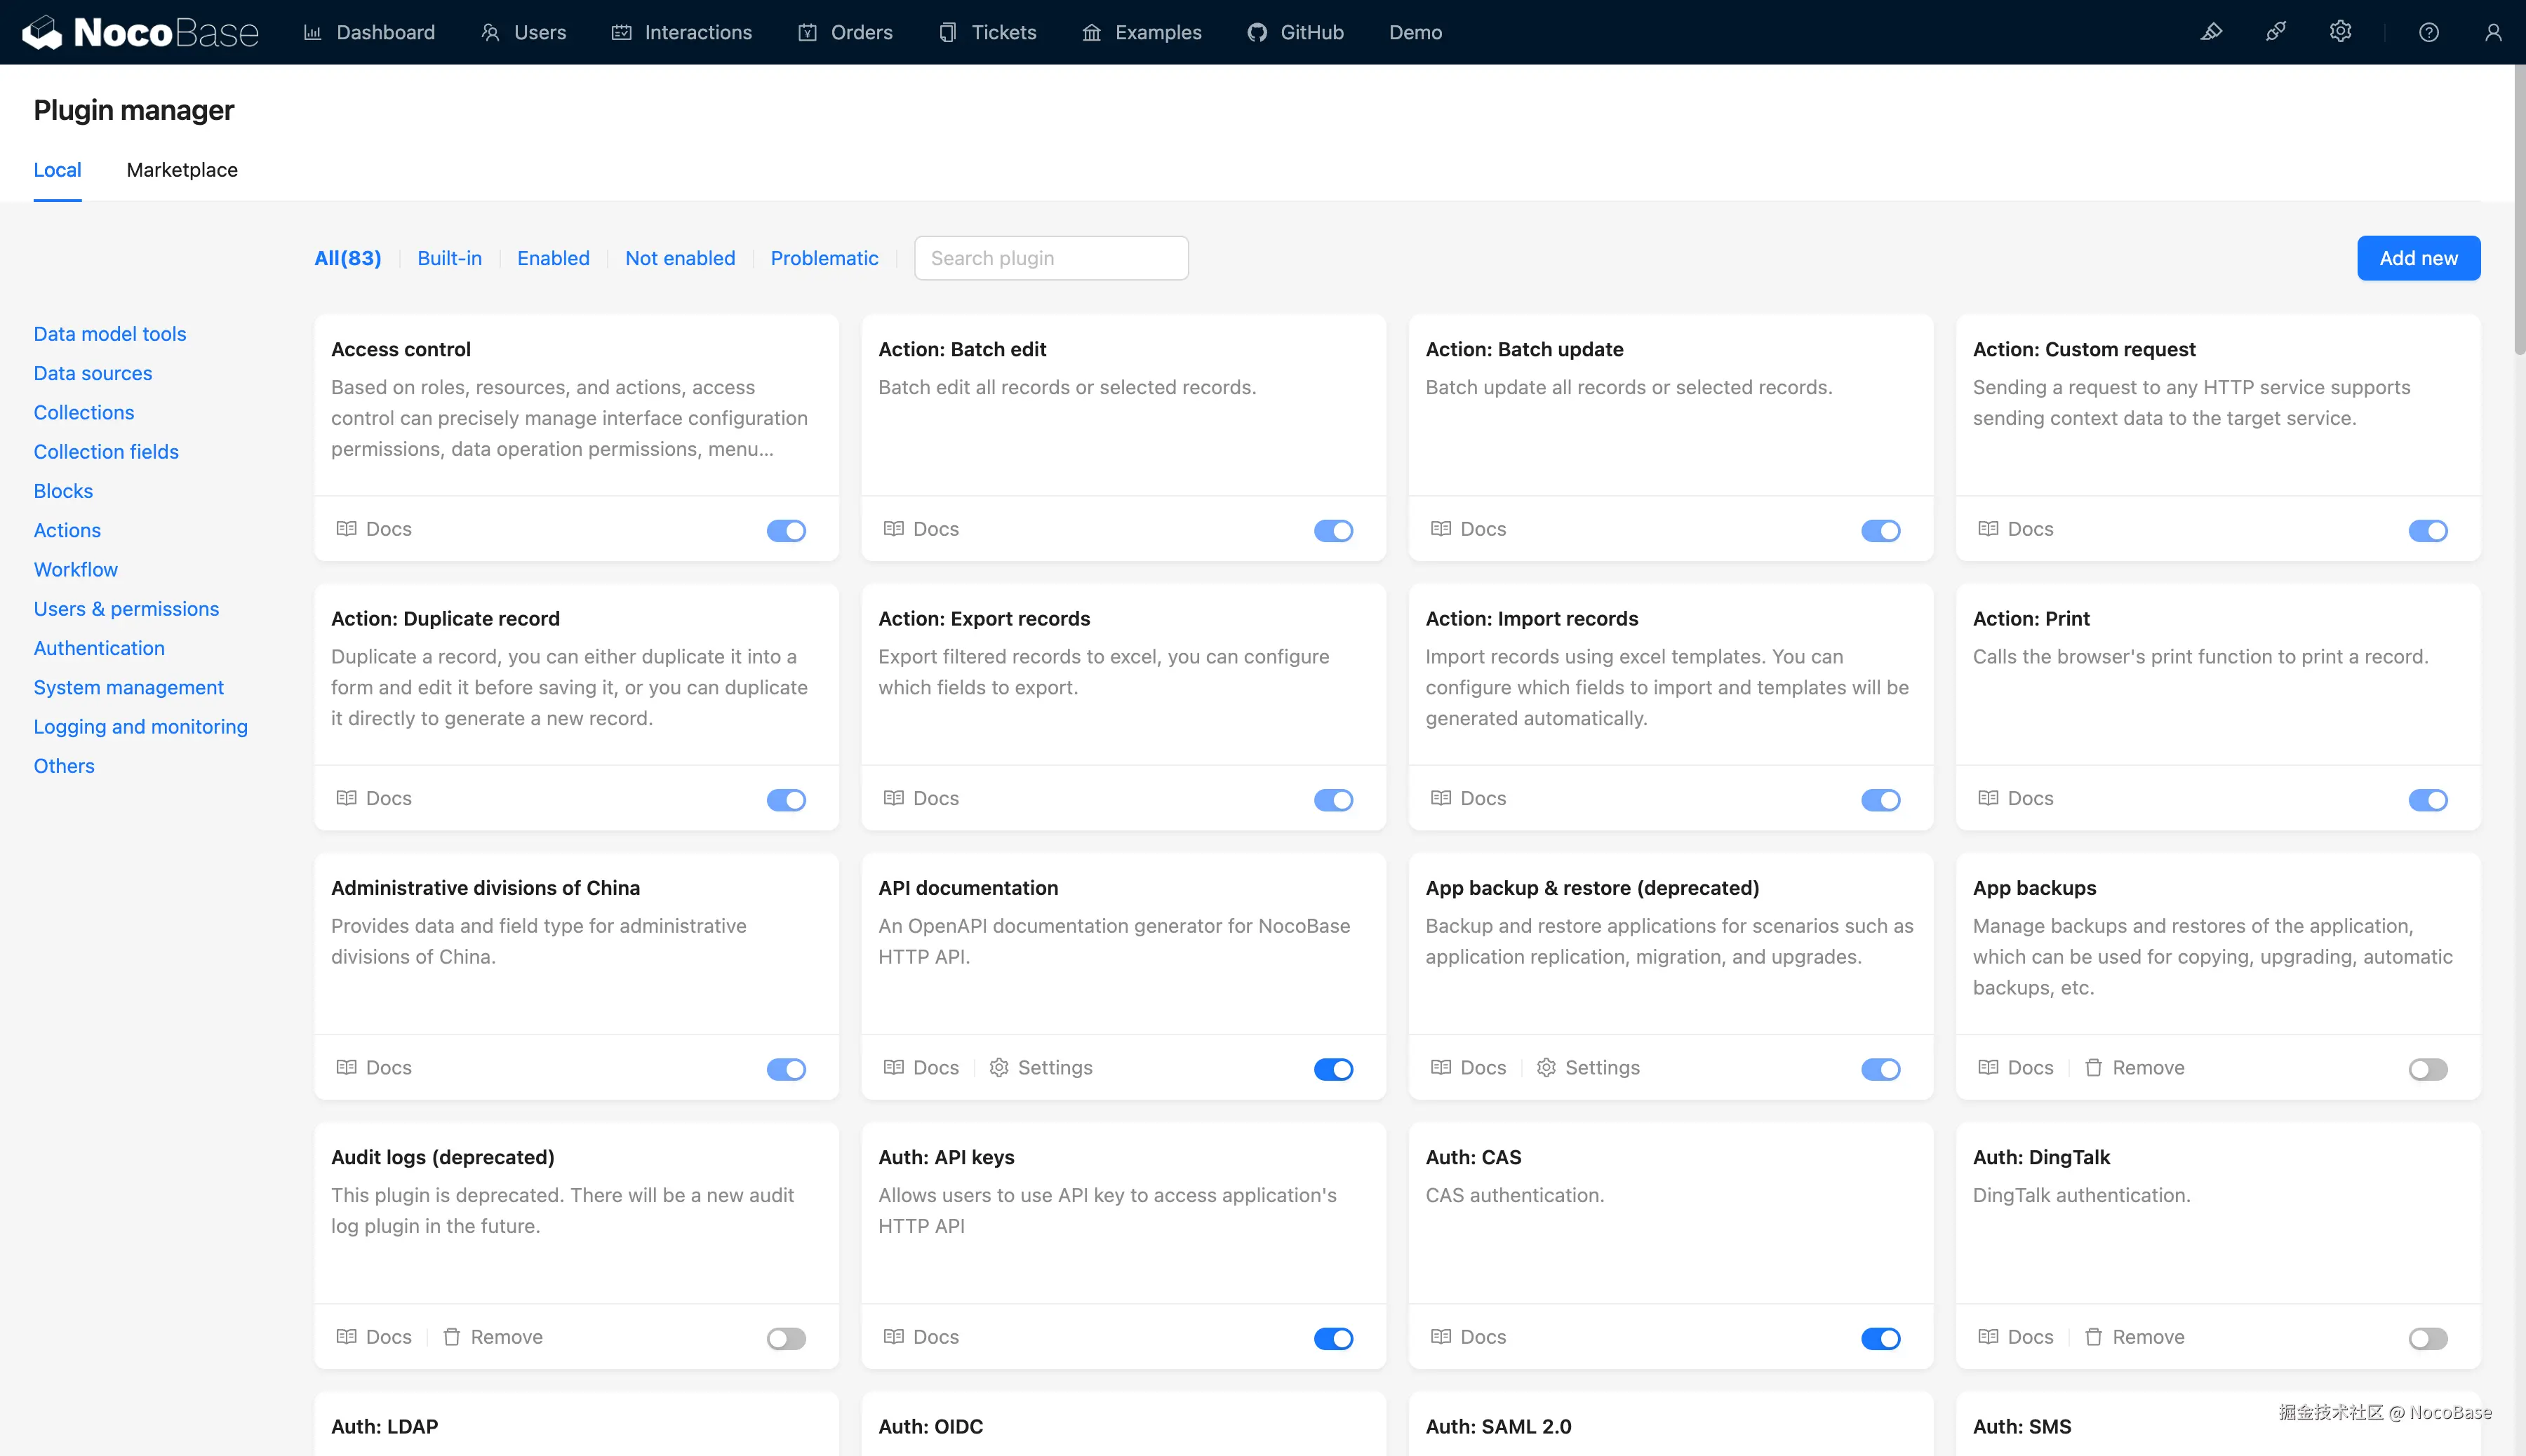Click the Remove trash icon on Audit logs card
Viewport: 2526px width, 1456px height.
tap(451, 1336)
